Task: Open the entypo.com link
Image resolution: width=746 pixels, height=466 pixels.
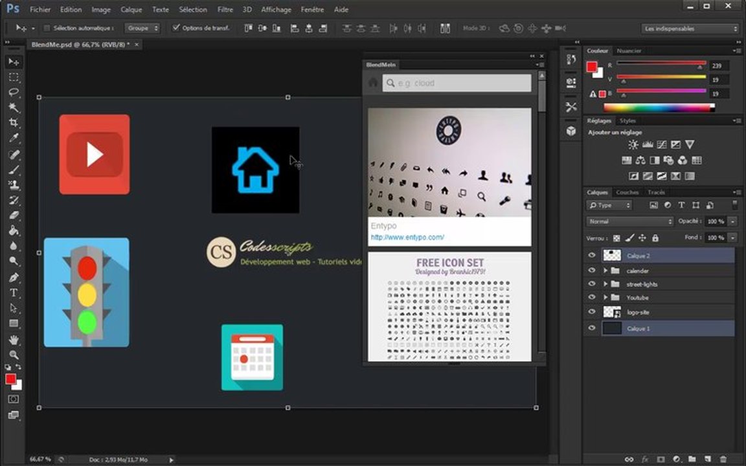Action: click(x=407, y=238)
